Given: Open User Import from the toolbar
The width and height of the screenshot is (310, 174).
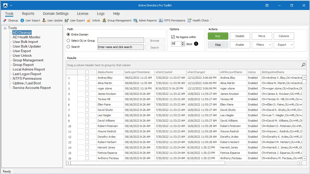Looking at the screenshot, I should click(x=30, y=20).
